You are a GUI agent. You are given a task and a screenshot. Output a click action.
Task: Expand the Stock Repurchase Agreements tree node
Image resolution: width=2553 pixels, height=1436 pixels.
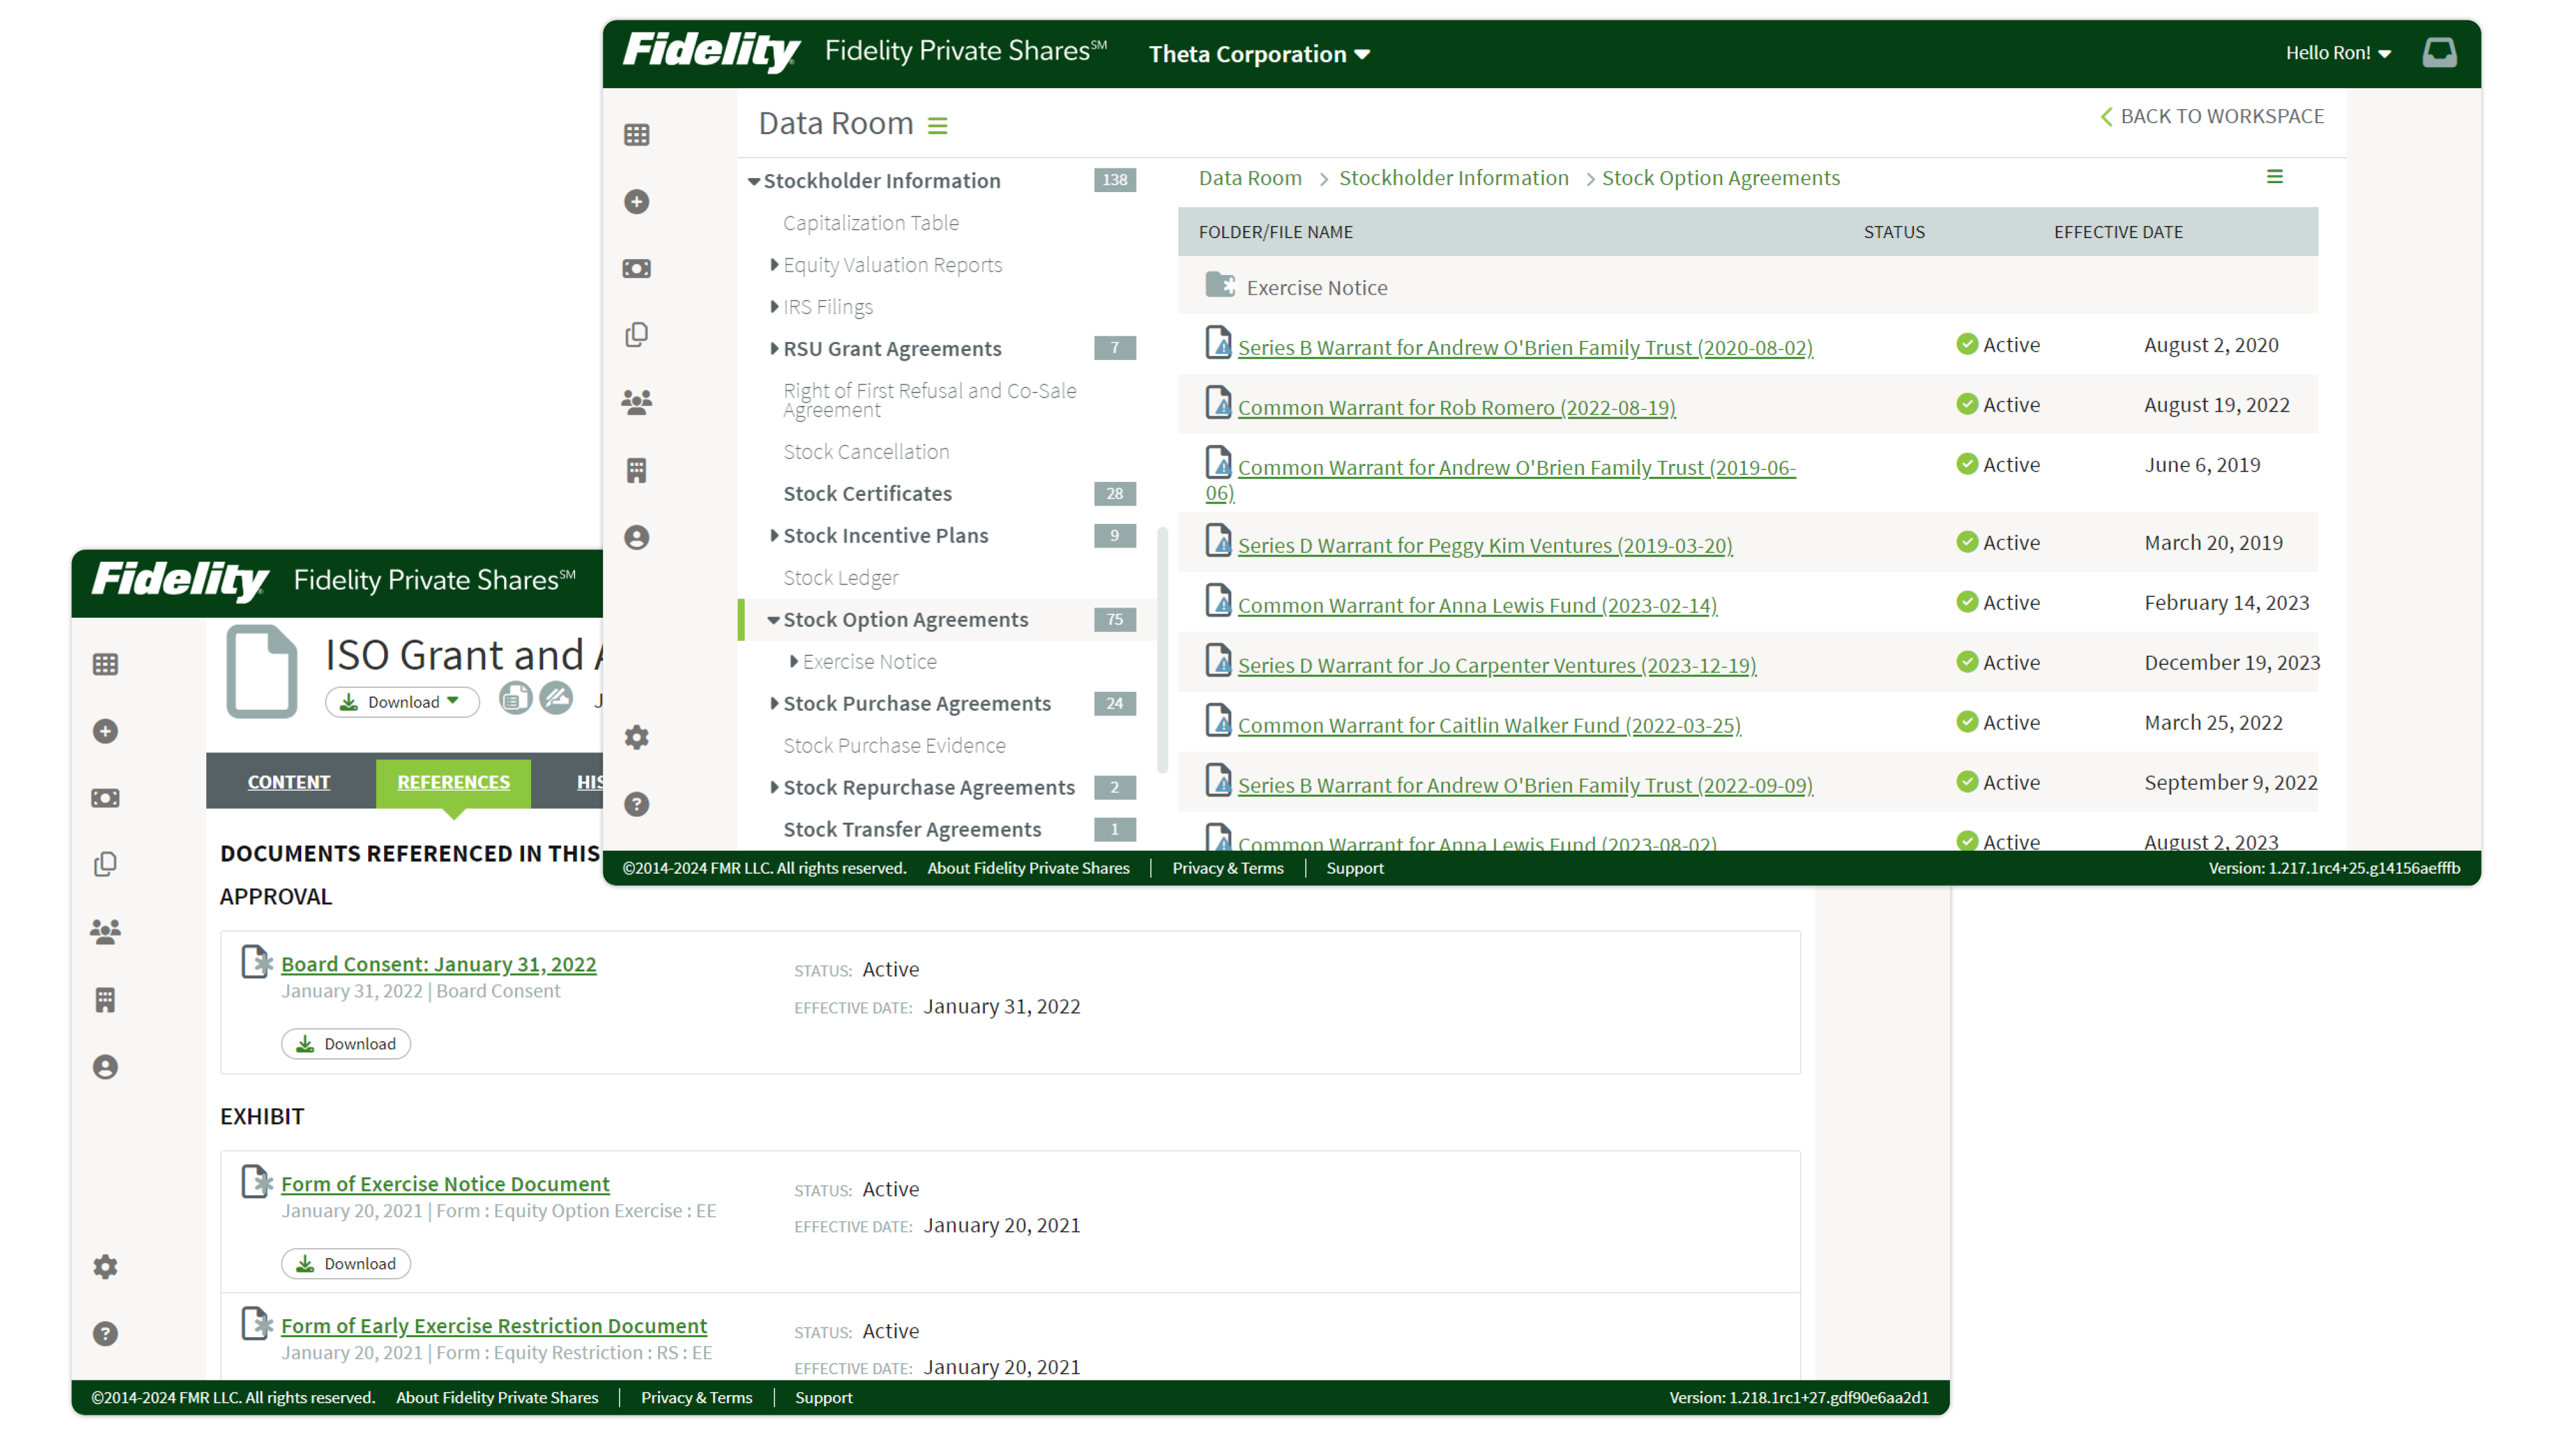[x=774, y=788]
